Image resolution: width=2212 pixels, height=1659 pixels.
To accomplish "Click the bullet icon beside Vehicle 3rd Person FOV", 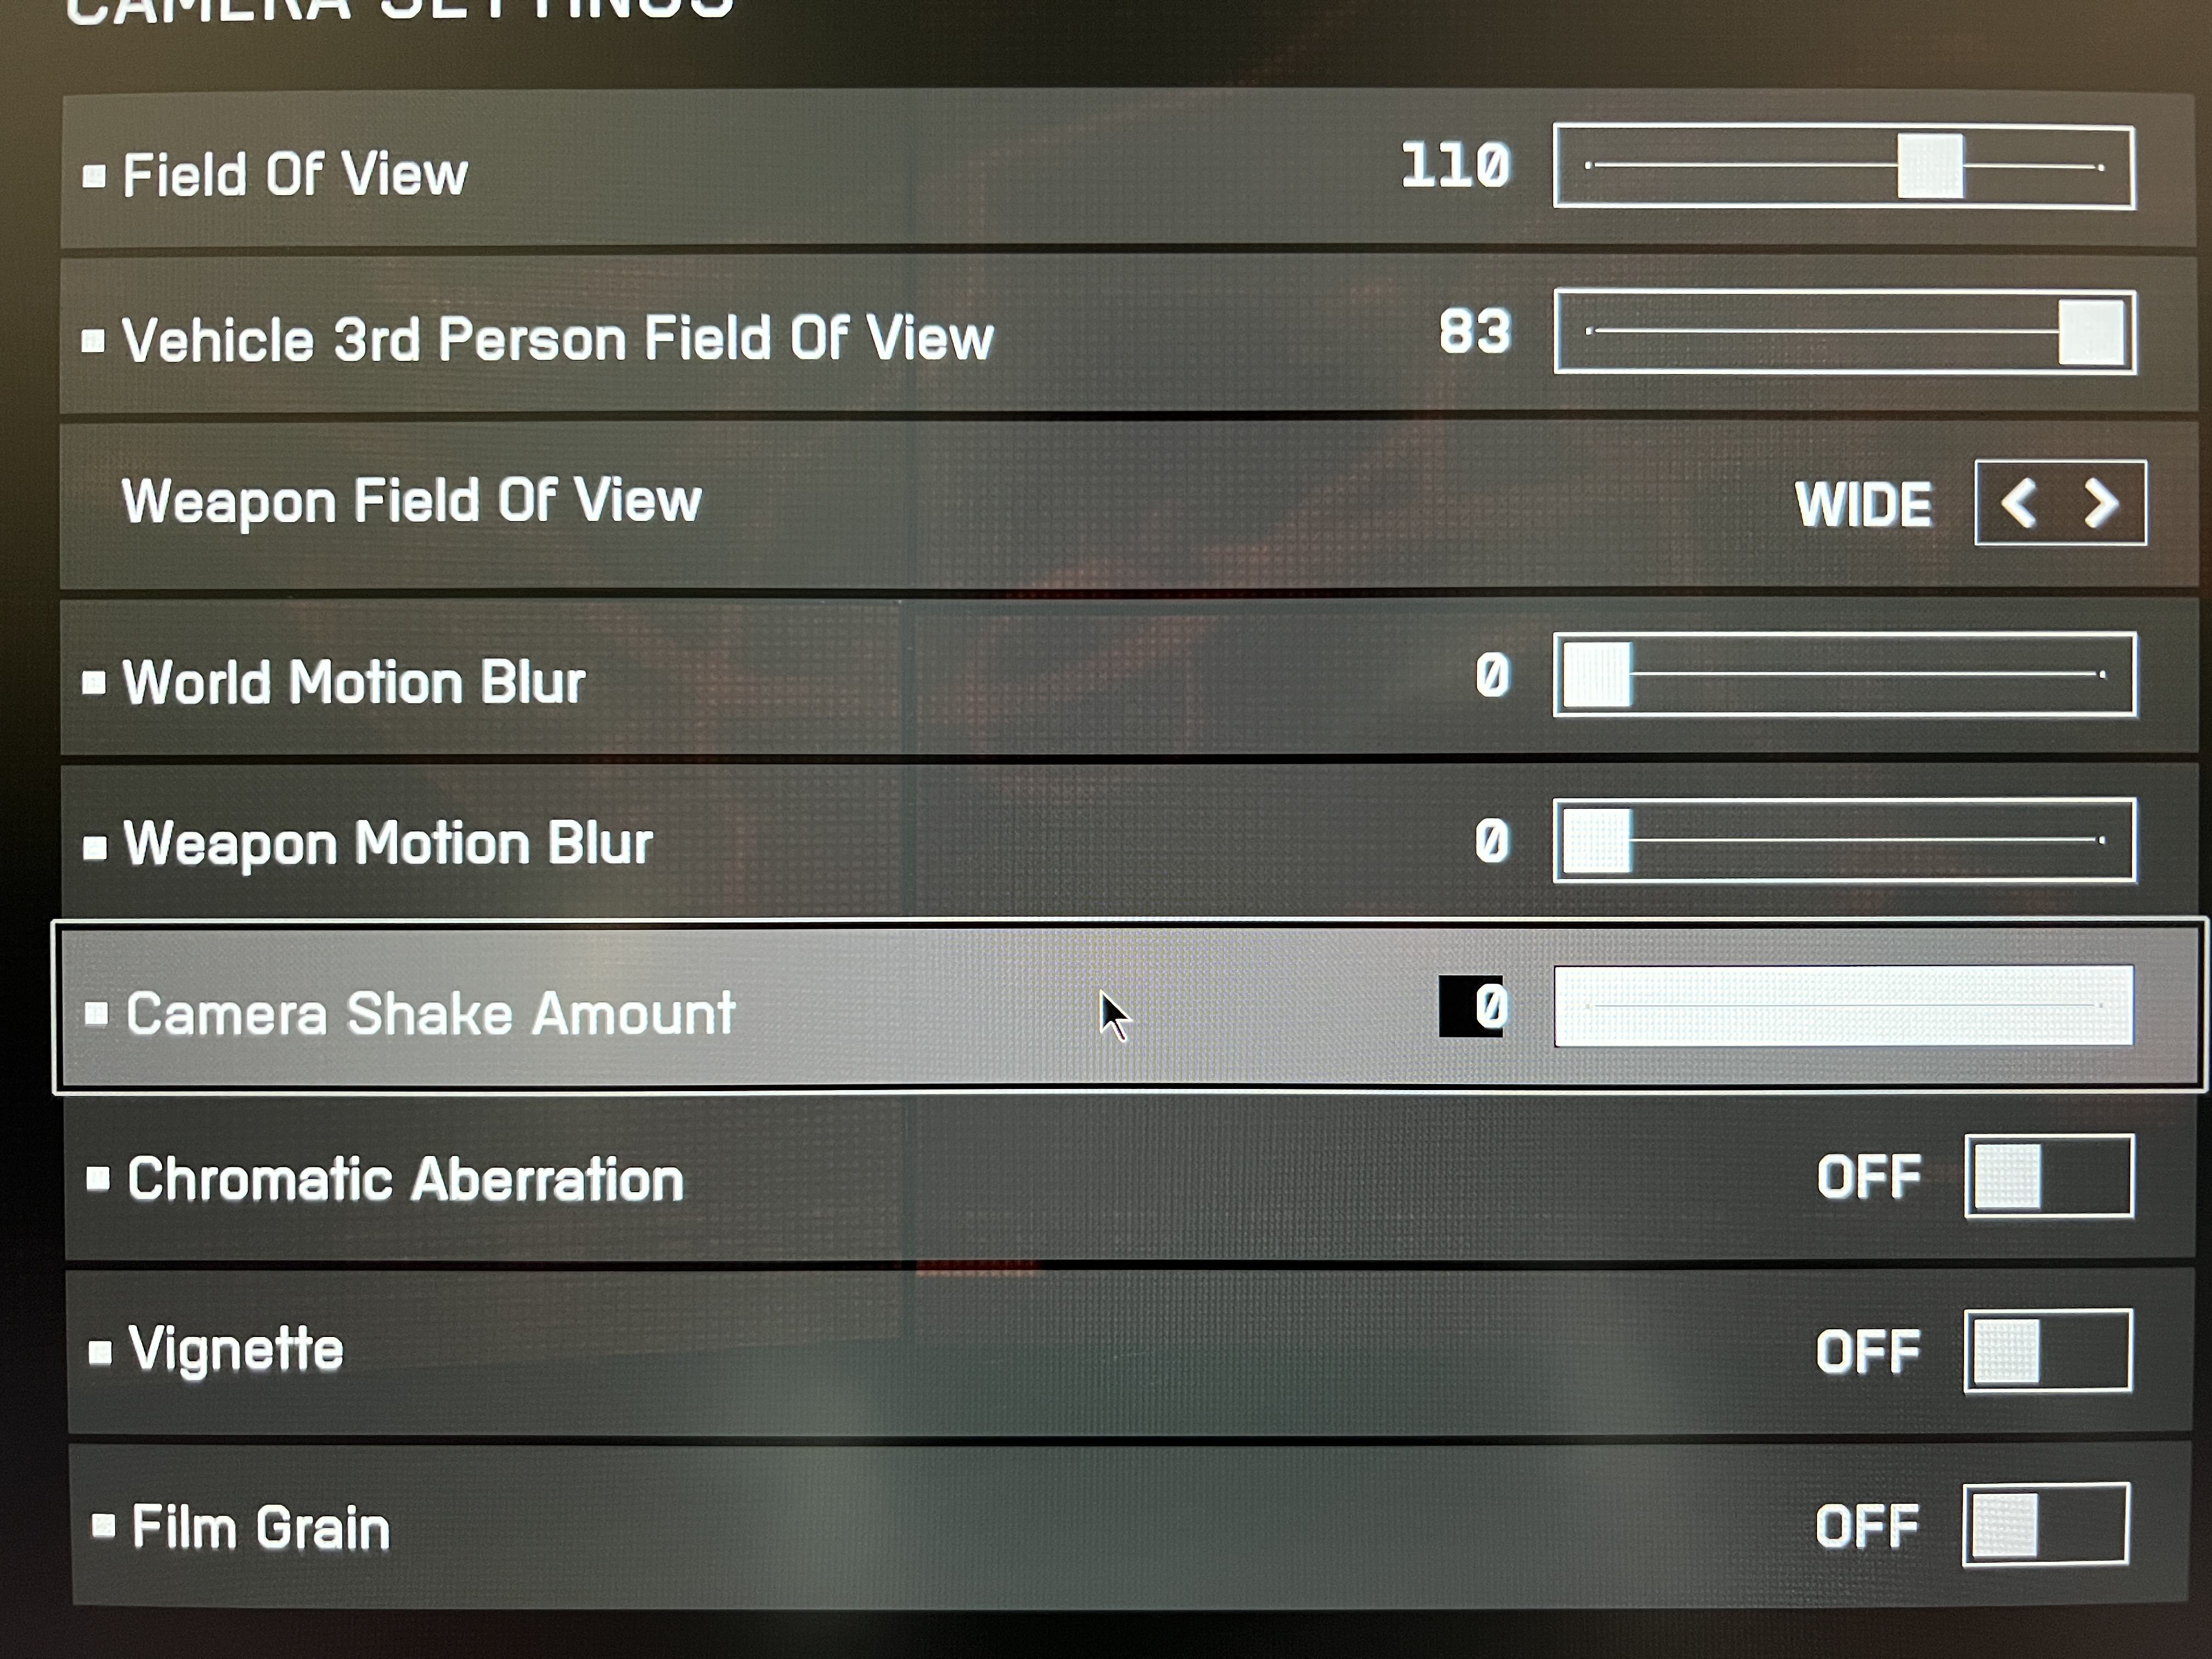I will [x=93, y=341].
